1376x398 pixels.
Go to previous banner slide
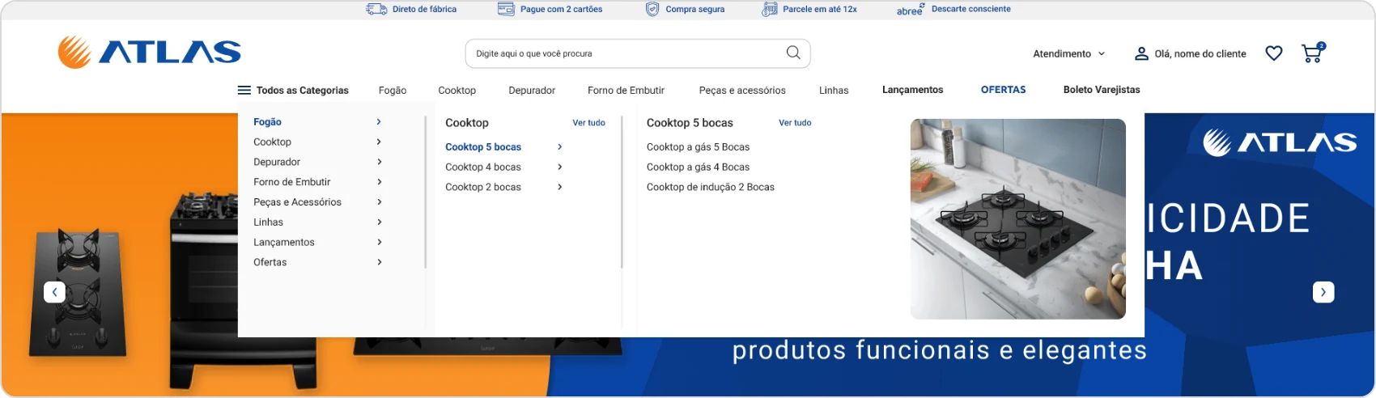point(54,292)
